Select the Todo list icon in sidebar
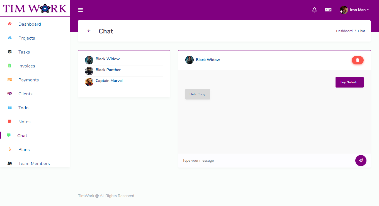 (10, 108)
